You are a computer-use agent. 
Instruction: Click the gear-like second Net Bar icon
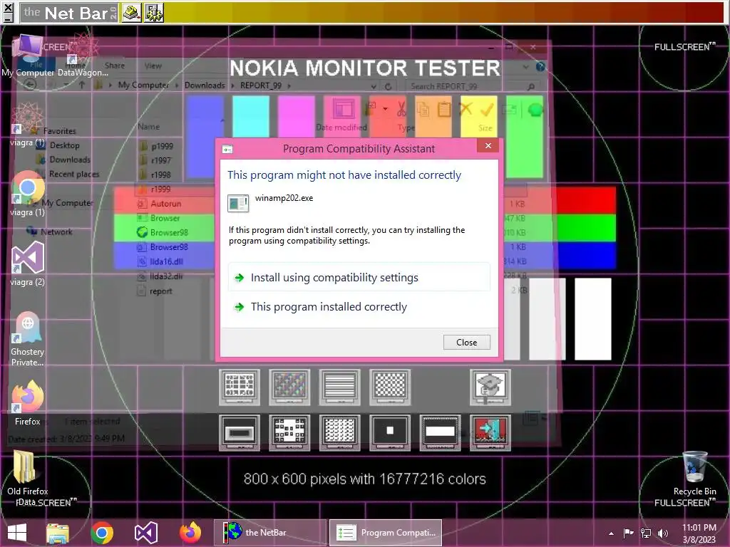[154, 13]
